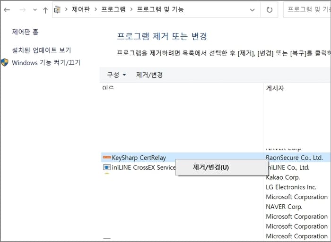Click the shield icon beside Windows 기능
Image resolution: width=331 pixels, height=242 pixels.
coord(4,63)
